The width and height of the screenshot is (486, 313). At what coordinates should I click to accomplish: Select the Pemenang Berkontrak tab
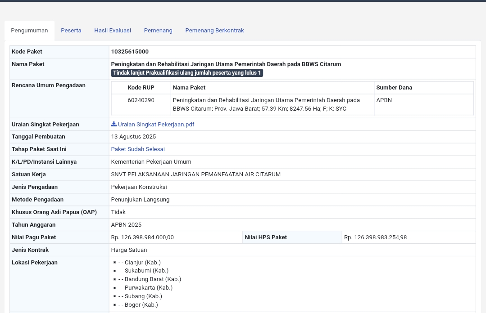pos(214,31)
